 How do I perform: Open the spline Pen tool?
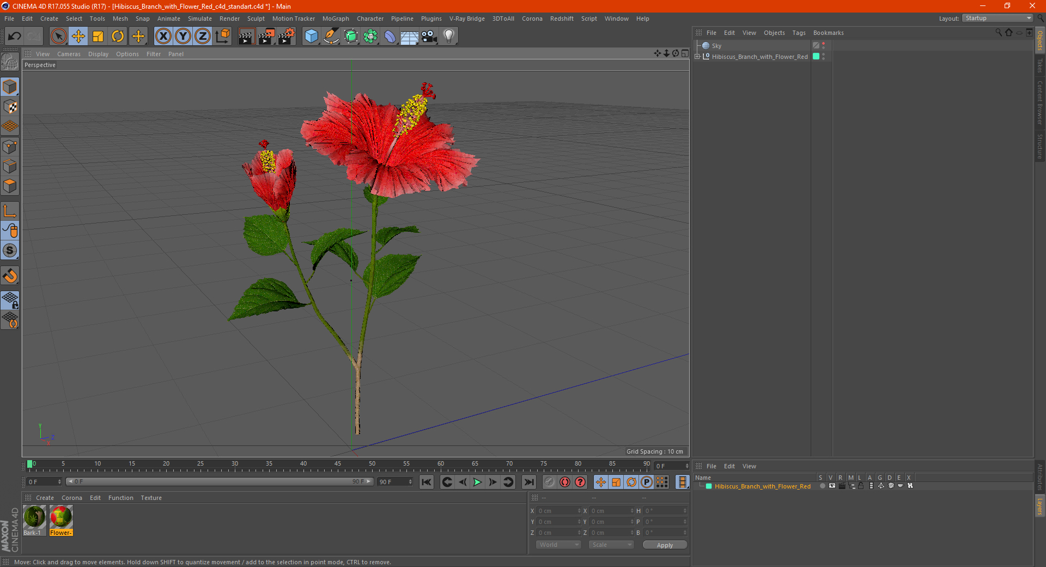pos(331,37)
